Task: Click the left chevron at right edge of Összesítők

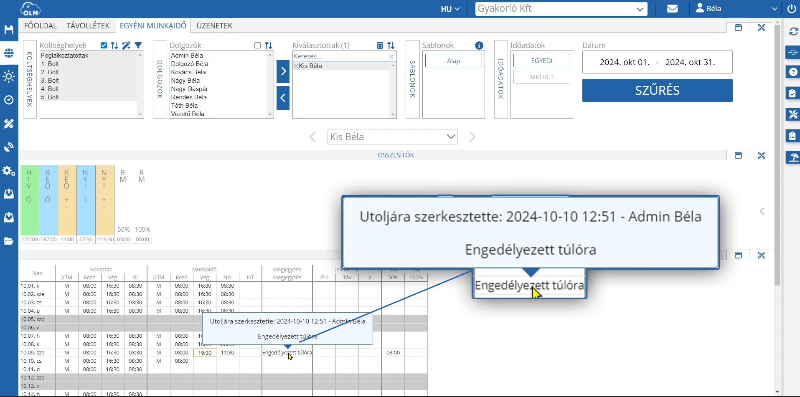Action: (x=762, y=211)
